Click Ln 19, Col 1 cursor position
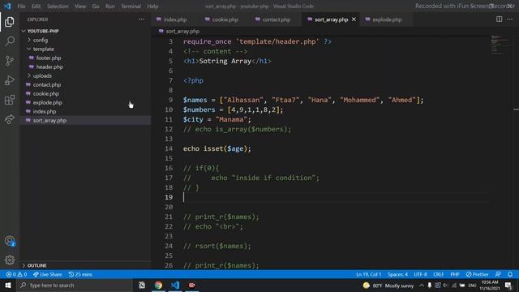Image resolution: width=519 pixels, height=292 pixels. [x=369, y=274]
